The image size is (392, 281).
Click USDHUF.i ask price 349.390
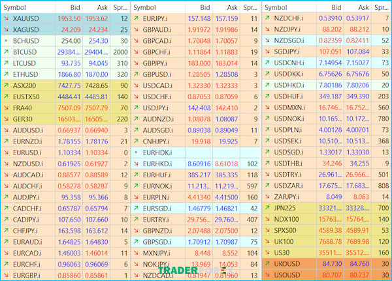tap(358, 96)
